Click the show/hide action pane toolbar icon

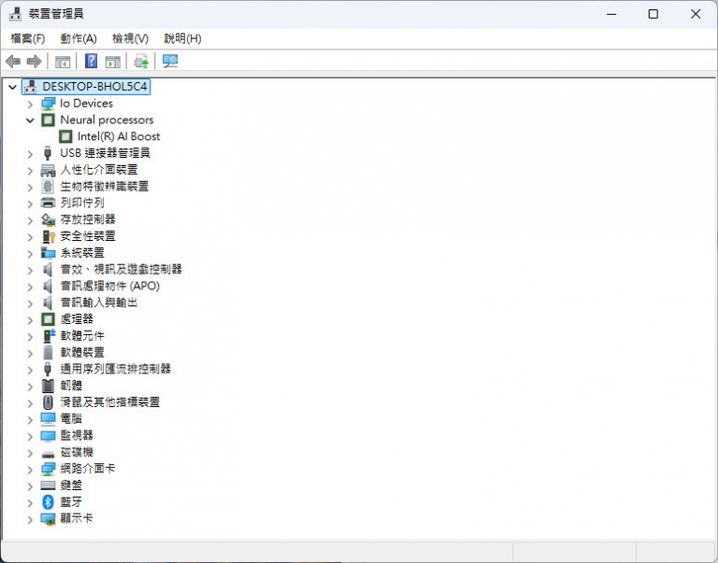[112, 62]
